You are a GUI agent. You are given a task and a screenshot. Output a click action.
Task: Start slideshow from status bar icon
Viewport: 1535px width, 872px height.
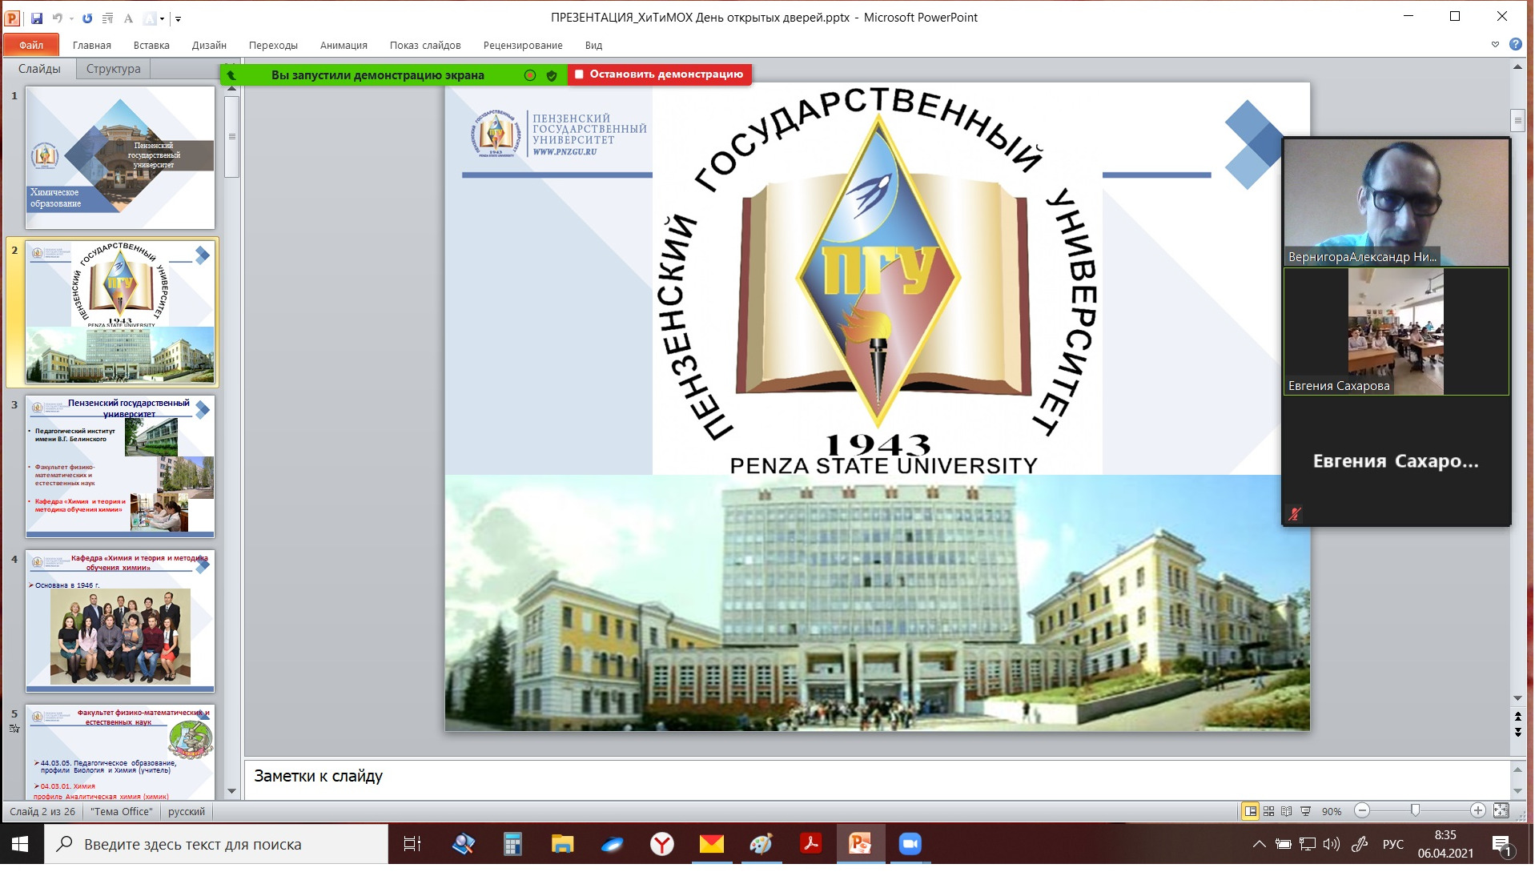[x=1305, y=811]
